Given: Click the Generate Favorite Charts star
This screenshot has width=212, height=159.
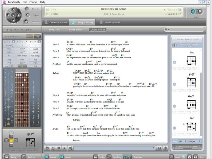Looking at the screenshot, I should point(175,45).
